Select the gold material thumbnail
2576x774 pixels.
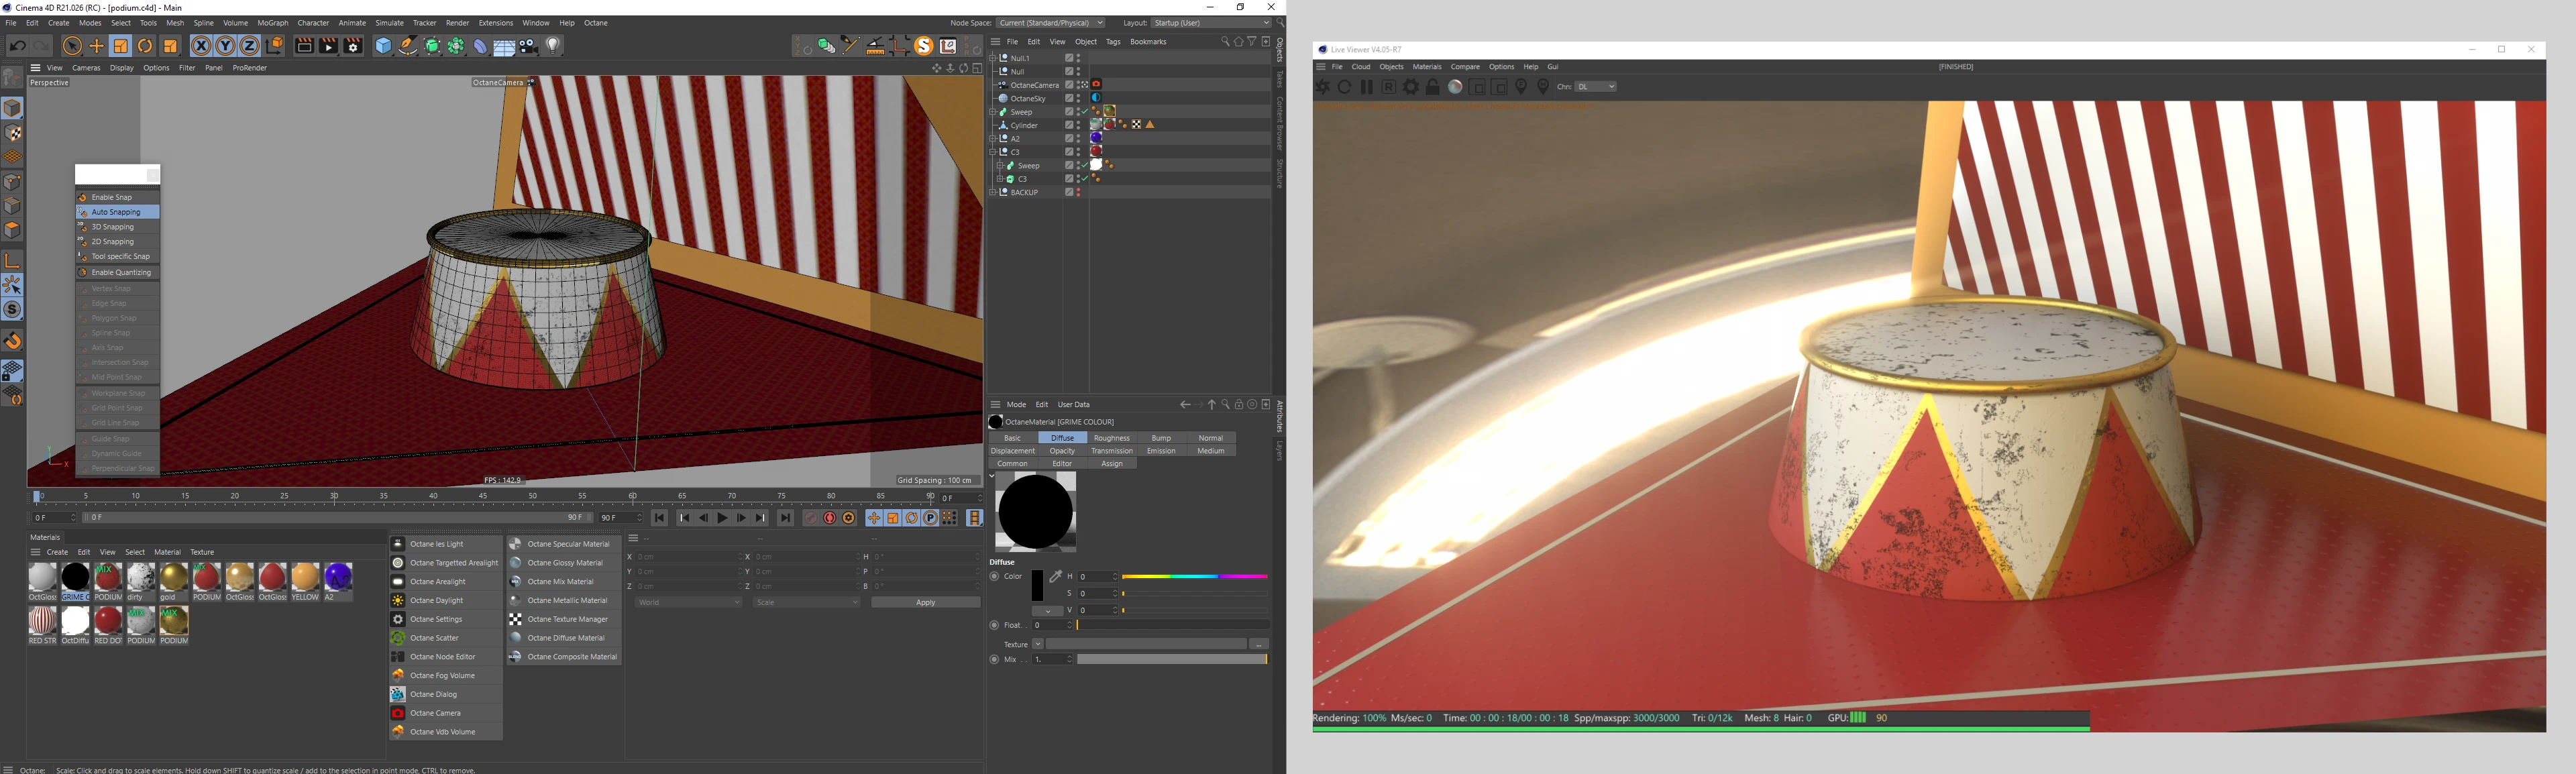[x=174, y=578]
